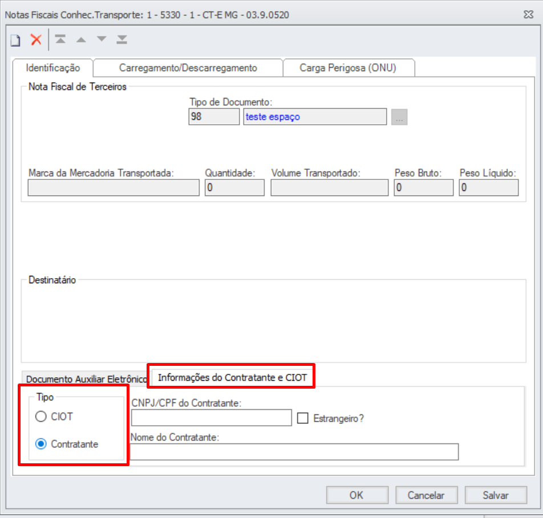Click the Volume Transportado field
This screenshot has width=543, height=518.
pyautogui.click(x=329, y=187)
